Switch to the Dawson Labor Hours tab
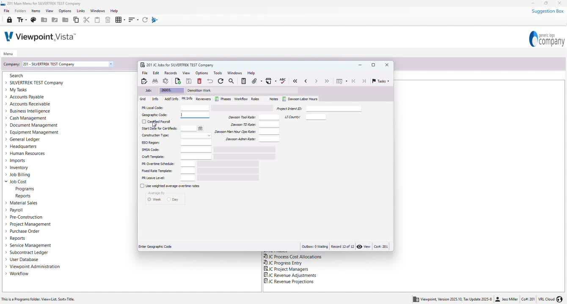The image size is (567, 304). pyautogui.click(x=300, y=99)
